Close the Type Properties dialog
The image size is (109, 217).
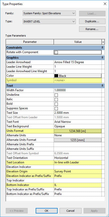click(x=105, y=4)
